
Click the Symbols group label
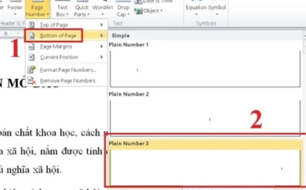206,23
